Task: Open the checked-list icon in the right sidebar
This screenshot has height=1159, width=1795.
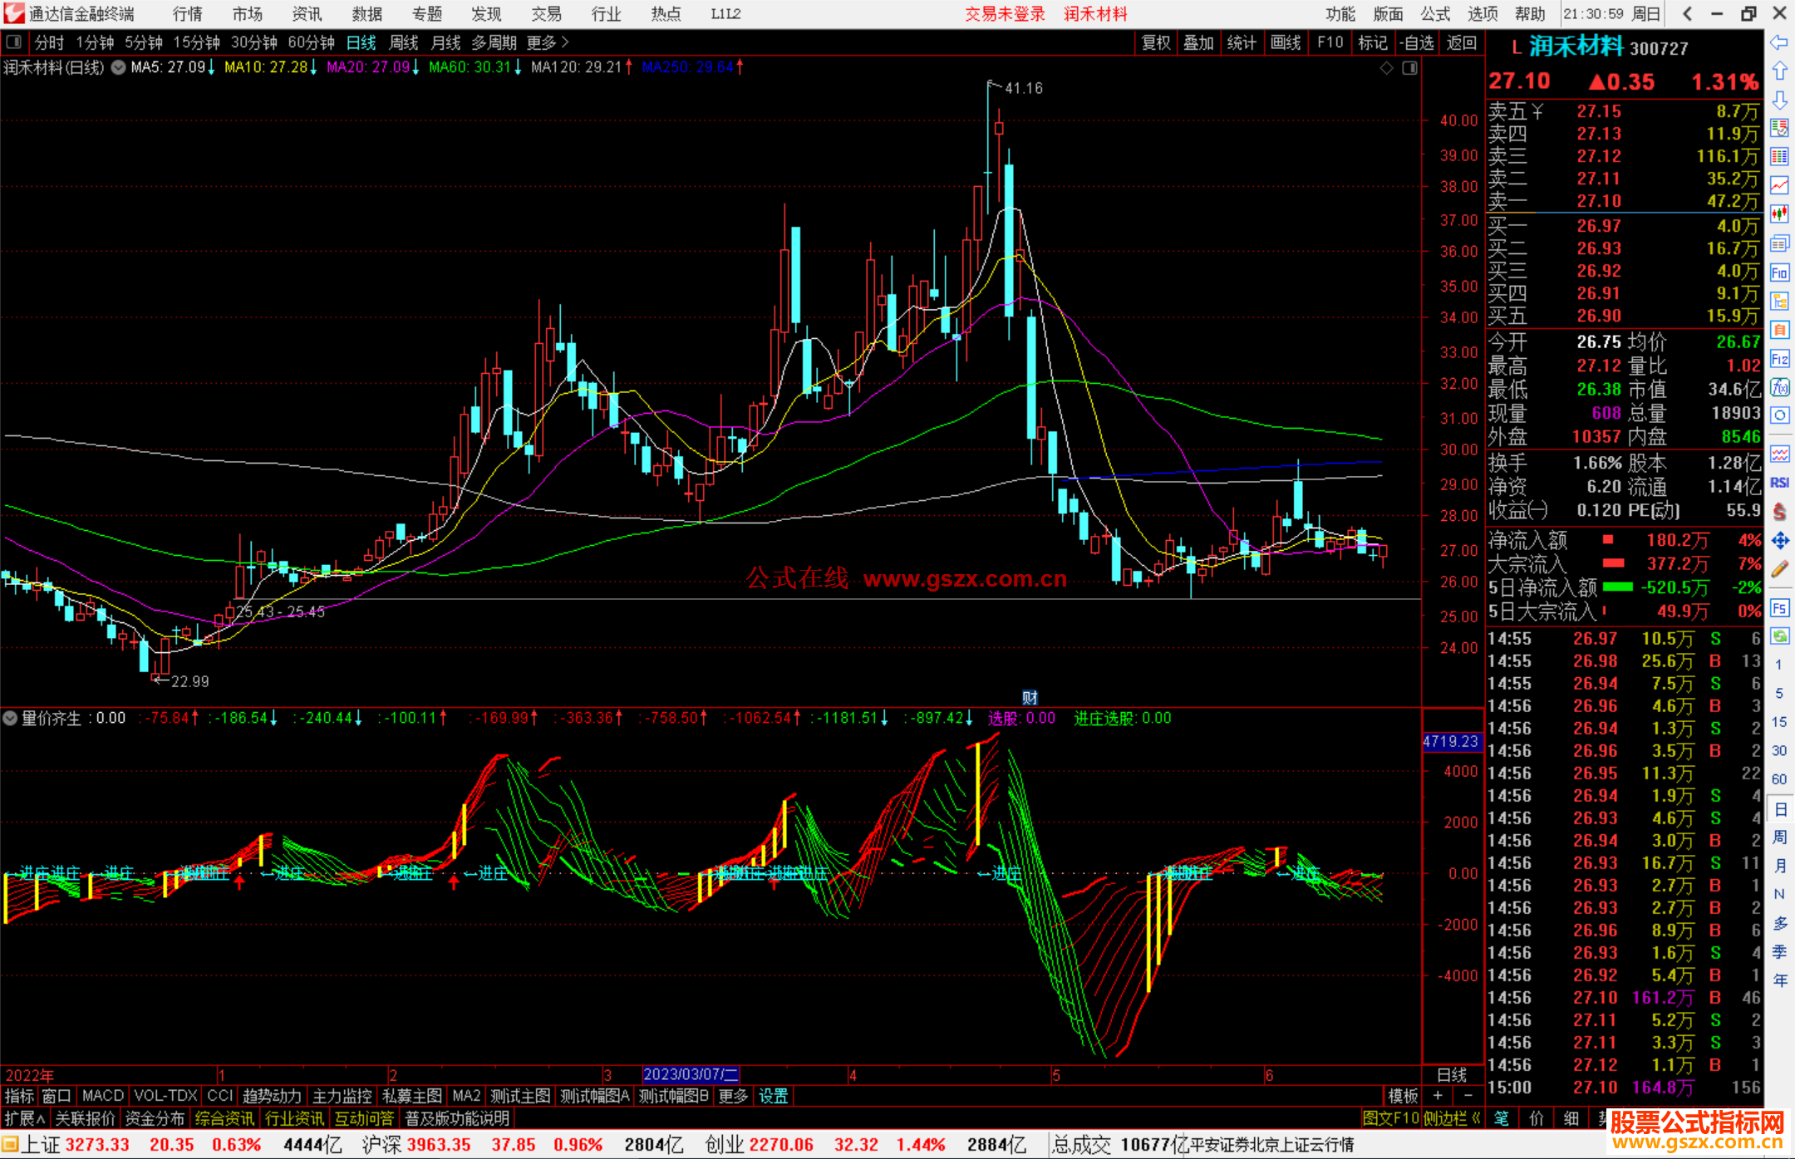Action: point(1779,128)
